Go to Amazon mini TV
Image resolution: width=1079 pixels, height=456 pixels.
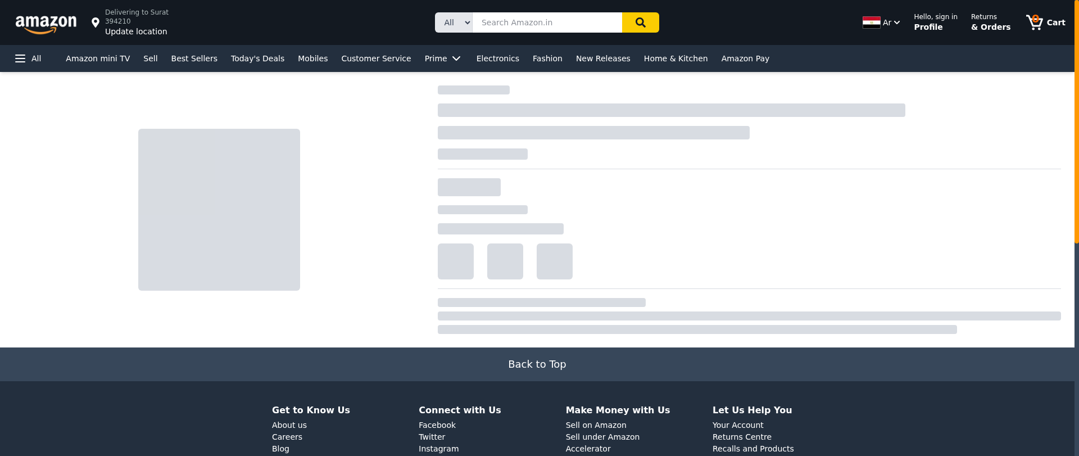[x=98, y=58]
